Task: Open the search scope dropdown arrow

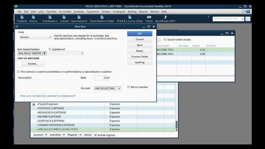Action: [x=243, y=19]
